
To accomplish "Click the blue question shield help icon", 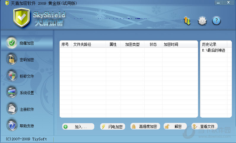I will pos(12,126).
